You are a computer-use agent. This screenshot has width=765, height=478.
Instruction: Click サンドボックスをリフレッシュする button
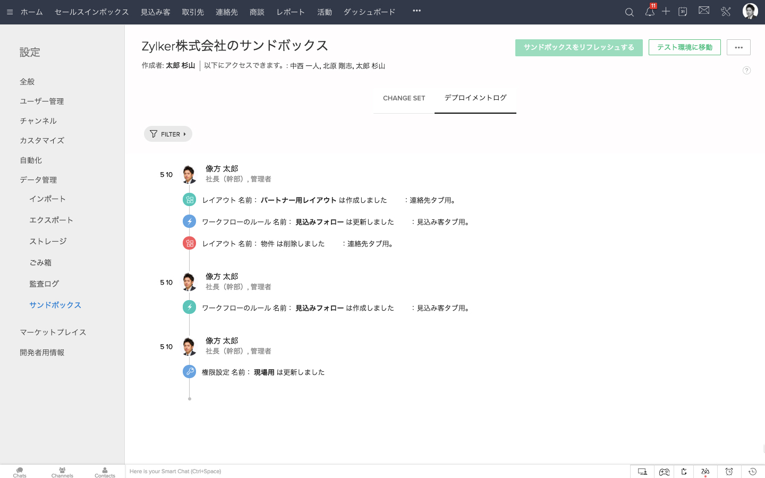pos(579,47)
